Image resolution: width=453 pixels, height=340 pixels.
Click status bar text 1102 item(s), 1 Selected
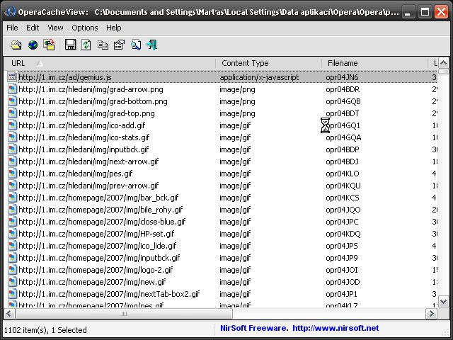point(45,330)
